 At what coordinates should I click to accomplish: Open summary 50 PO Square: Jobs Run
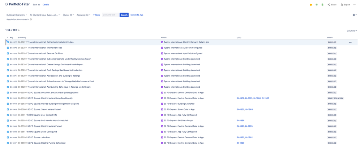(38, 138)
